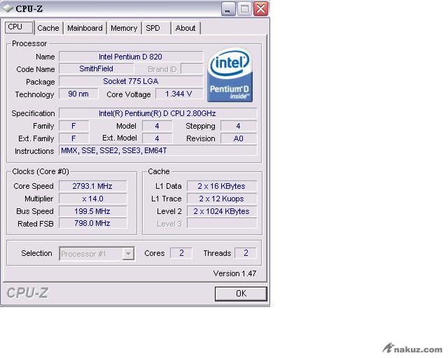Click the Threads count value
The width and height of the screenshot is (448, 358).
click(x=246, y=253)
